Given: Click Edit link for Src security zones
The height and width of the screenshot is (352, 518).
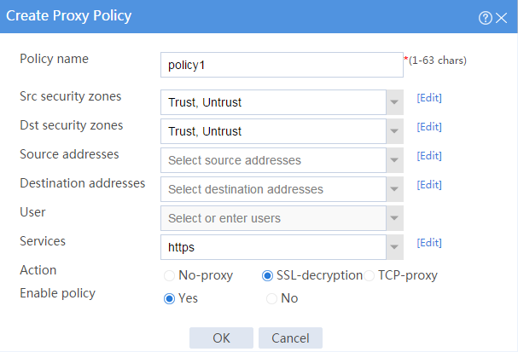Looking at the screenshot, I should (429, 98).
